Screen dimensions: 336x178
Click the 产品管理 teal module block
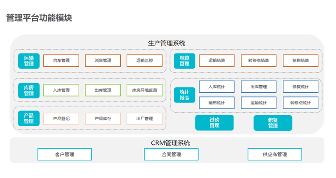(x=29, y=118)
